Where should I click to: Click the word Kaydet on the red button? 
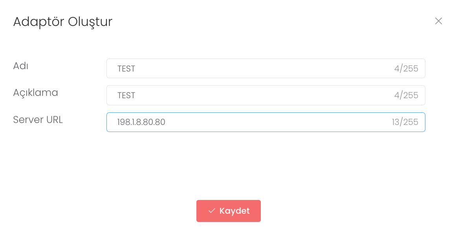coord(234,211)
